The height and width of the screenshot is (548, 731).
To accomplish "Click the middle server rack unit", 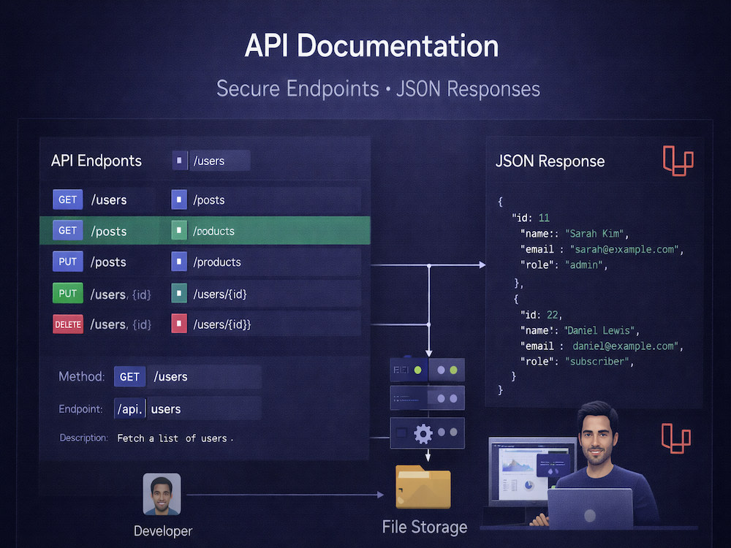I will pos(427,398).
